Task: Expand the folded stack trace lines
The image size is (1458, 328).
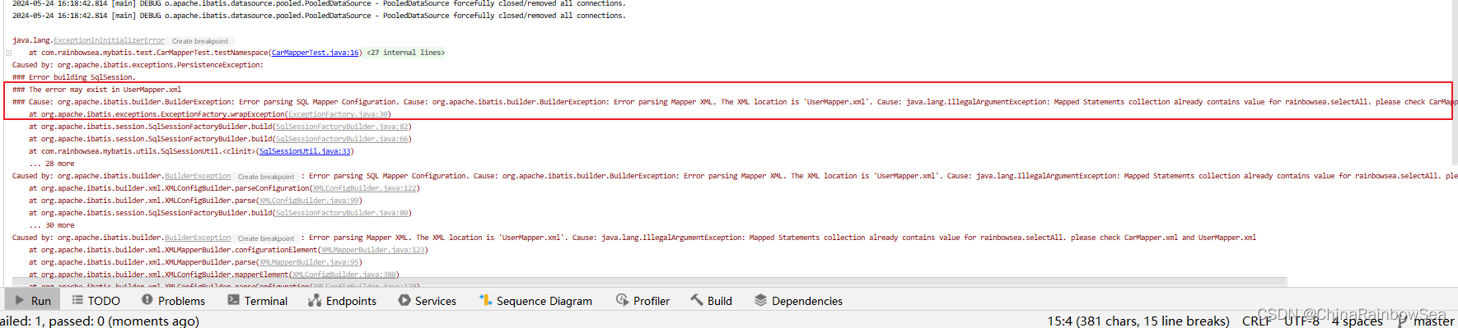Action: (x=8, y=53)
